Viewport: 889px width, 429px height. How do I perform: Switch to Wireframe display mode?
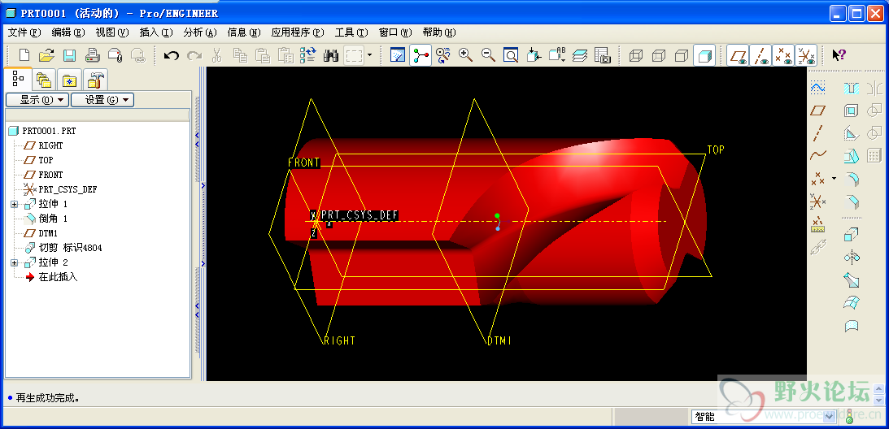tap(636, 55)
